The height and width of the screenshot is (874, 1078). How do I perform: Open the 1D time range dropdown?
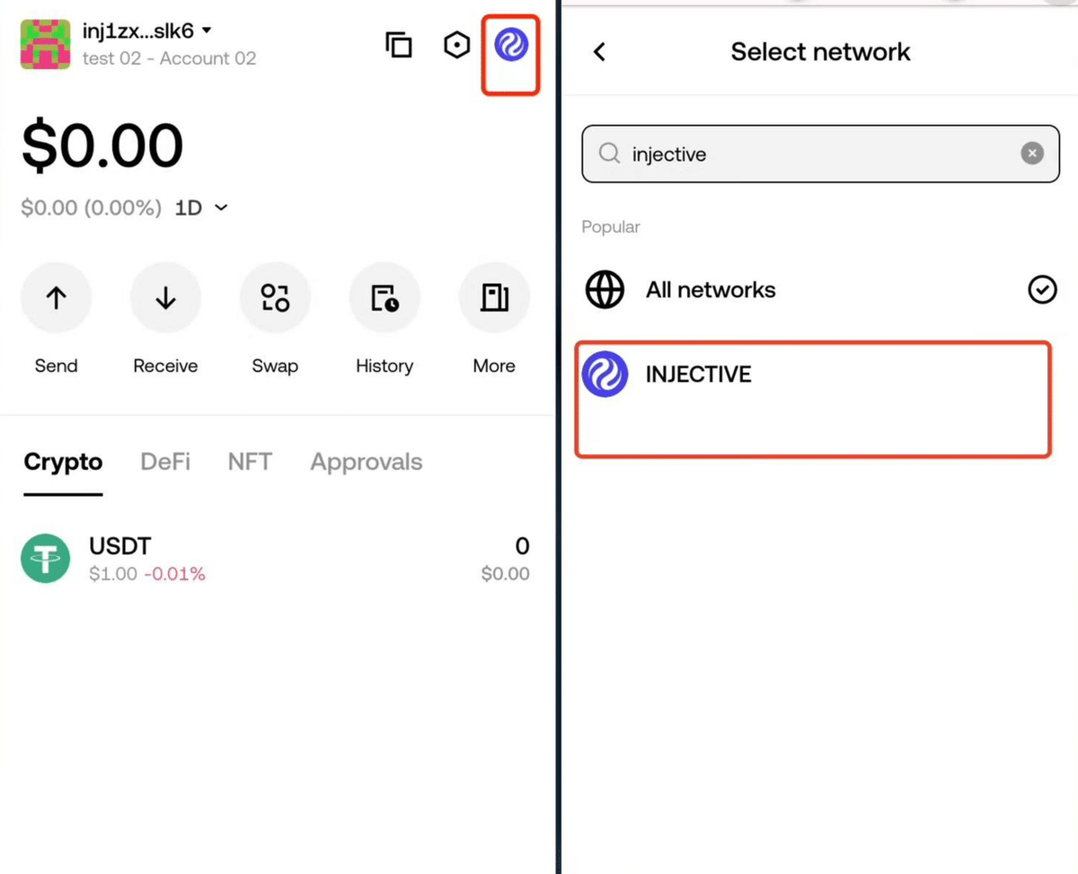coord(201,208)
